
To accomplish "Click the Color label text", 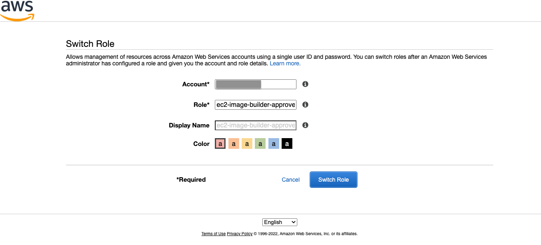I will (x=202, y=144).
